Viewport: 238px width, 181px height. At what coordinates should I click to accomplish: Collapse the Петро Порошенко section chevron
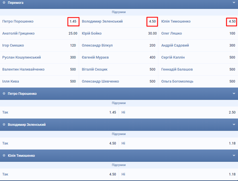coord(234,94)
